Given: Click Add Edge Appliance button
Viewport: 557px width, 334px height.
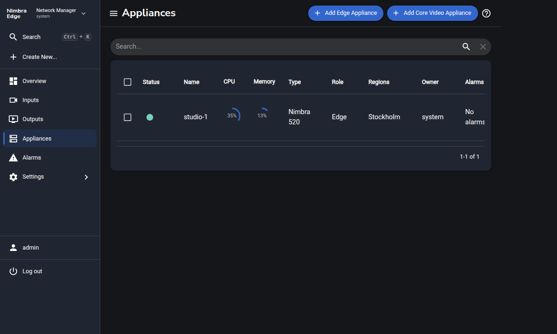Looking at the screenshot, I should click(346, 13).
